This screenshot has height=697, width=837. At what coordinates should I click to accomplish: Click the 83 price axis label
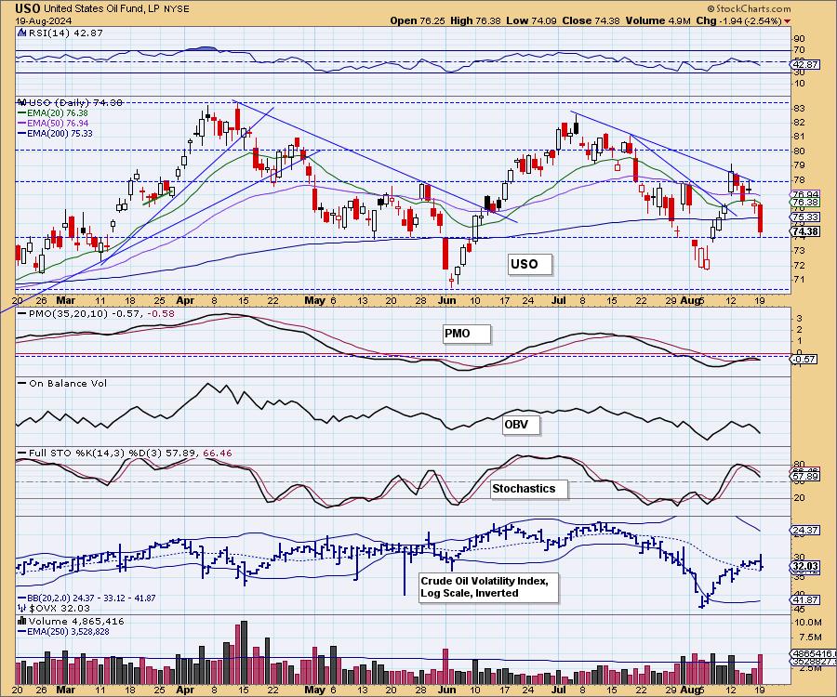799,108
